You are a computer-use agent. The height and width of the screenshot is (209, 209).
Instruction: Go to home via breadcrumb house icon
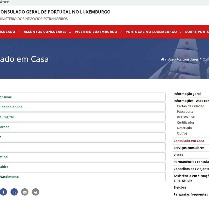(162, 59)
